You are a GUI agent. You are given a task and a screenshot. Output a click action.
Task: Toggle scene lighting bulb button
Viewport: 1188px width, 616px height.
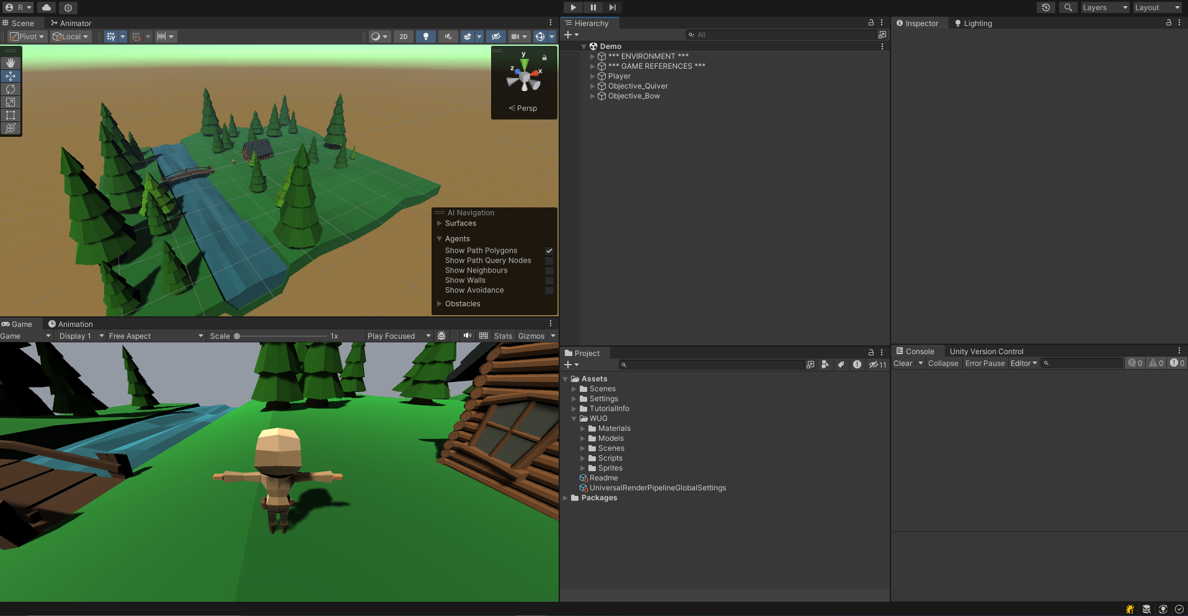(x=425, y=37)
